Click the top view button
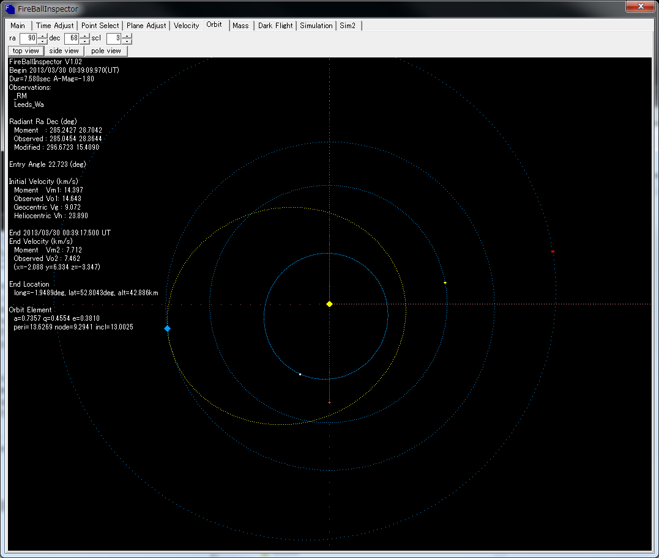This screenshot has width=659, height=558. [26, 51]
